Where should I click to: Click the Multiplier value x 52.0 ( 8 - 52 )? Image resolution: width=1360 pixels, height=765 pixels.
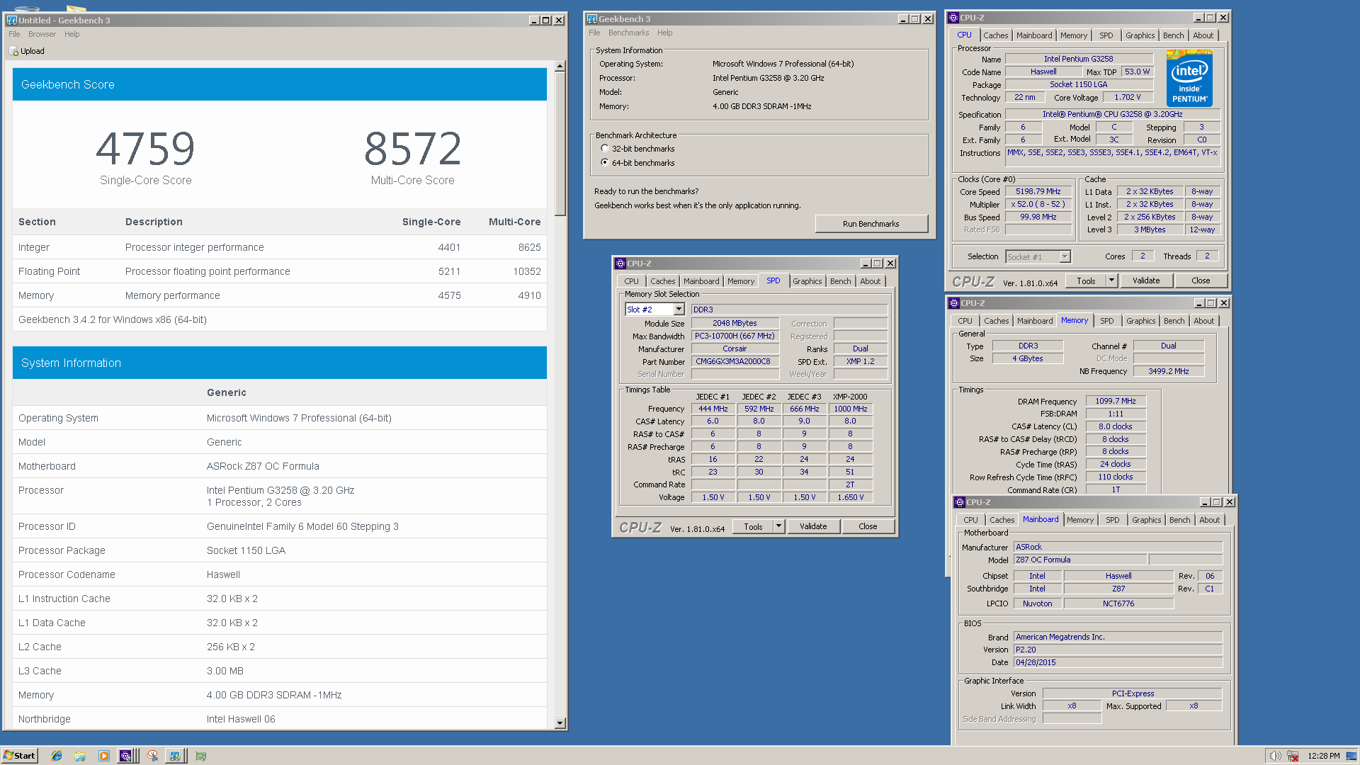[x=1038, y=204]
